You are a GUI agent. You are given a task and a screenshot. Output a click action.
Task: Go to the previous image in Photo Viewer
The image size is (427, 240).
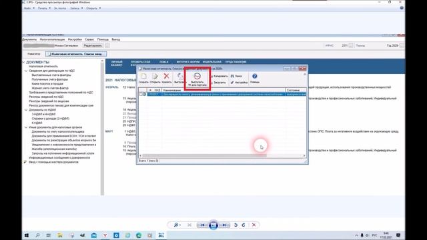202,225
